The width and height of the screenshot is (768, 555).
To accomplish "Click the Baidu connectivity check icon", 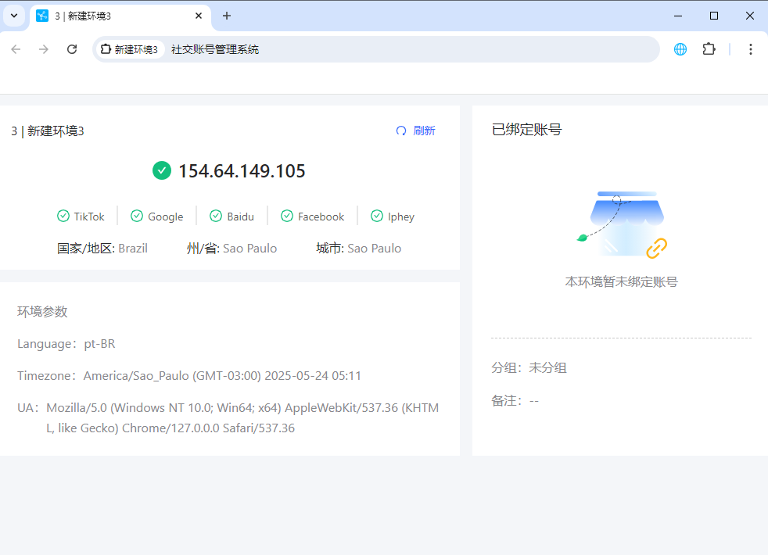I will pyautogui.click(x=216, y=216).
